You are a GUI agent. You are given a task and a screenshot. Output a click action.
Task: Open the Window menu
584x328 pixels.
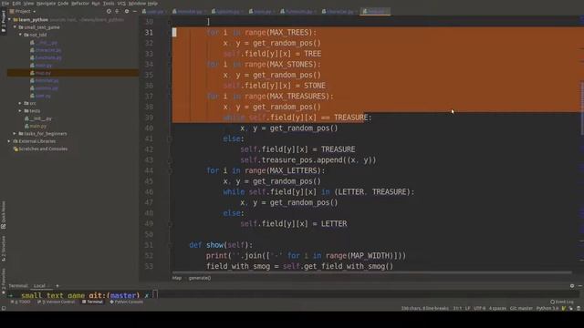click(137, 4)
